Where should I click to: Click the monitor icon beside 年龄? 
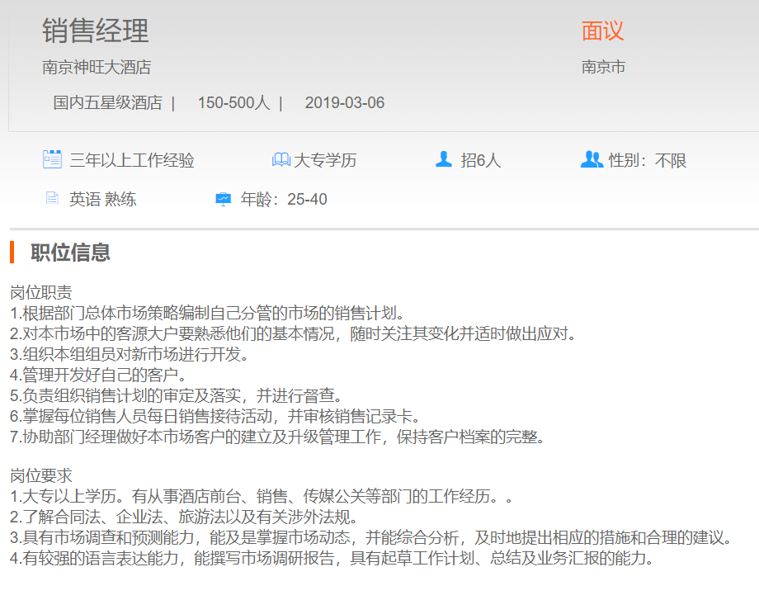223,199
